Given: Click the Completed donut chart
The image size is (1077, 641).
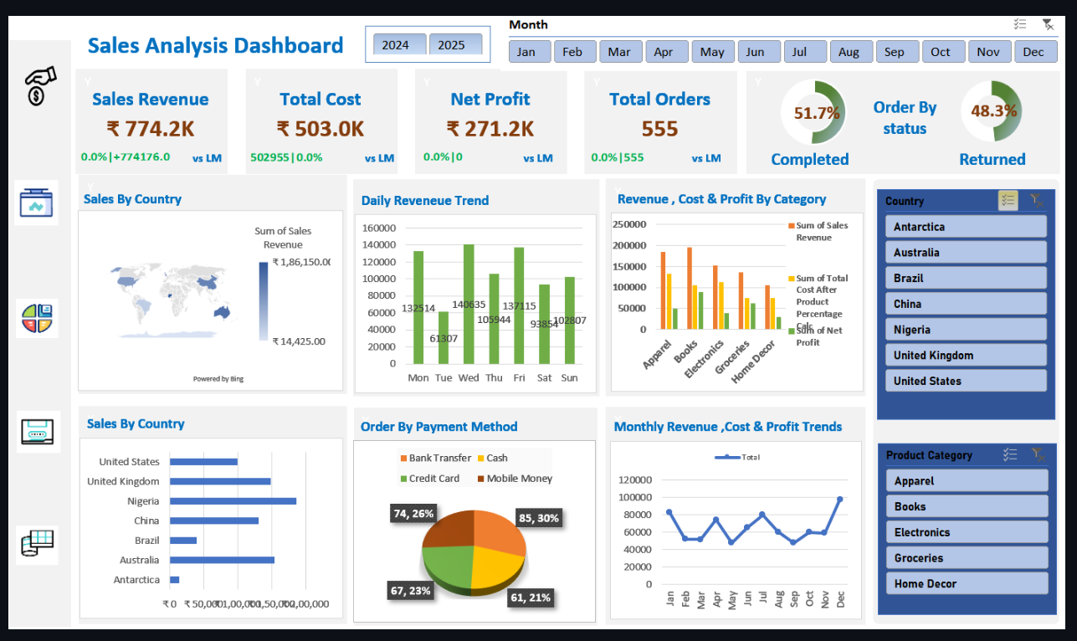Looking at the screenshot, I should 811,113.
